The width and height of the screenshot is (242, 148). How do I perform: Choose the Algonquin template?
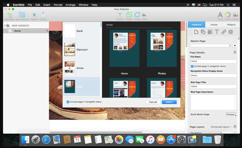(x=81, y=49)
